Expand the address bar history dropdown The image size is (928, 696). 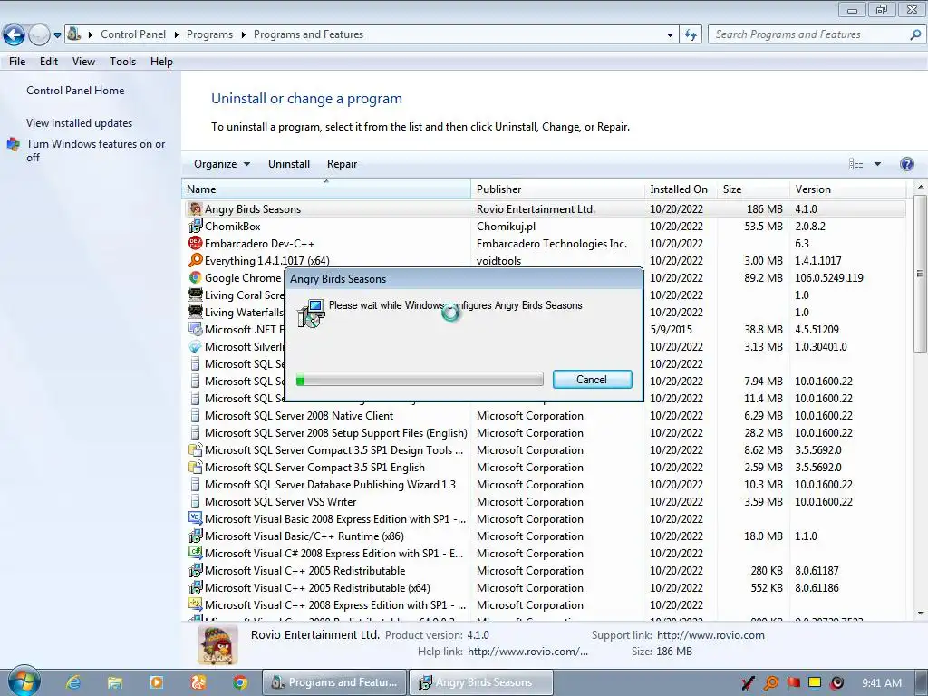coord(670,35)
